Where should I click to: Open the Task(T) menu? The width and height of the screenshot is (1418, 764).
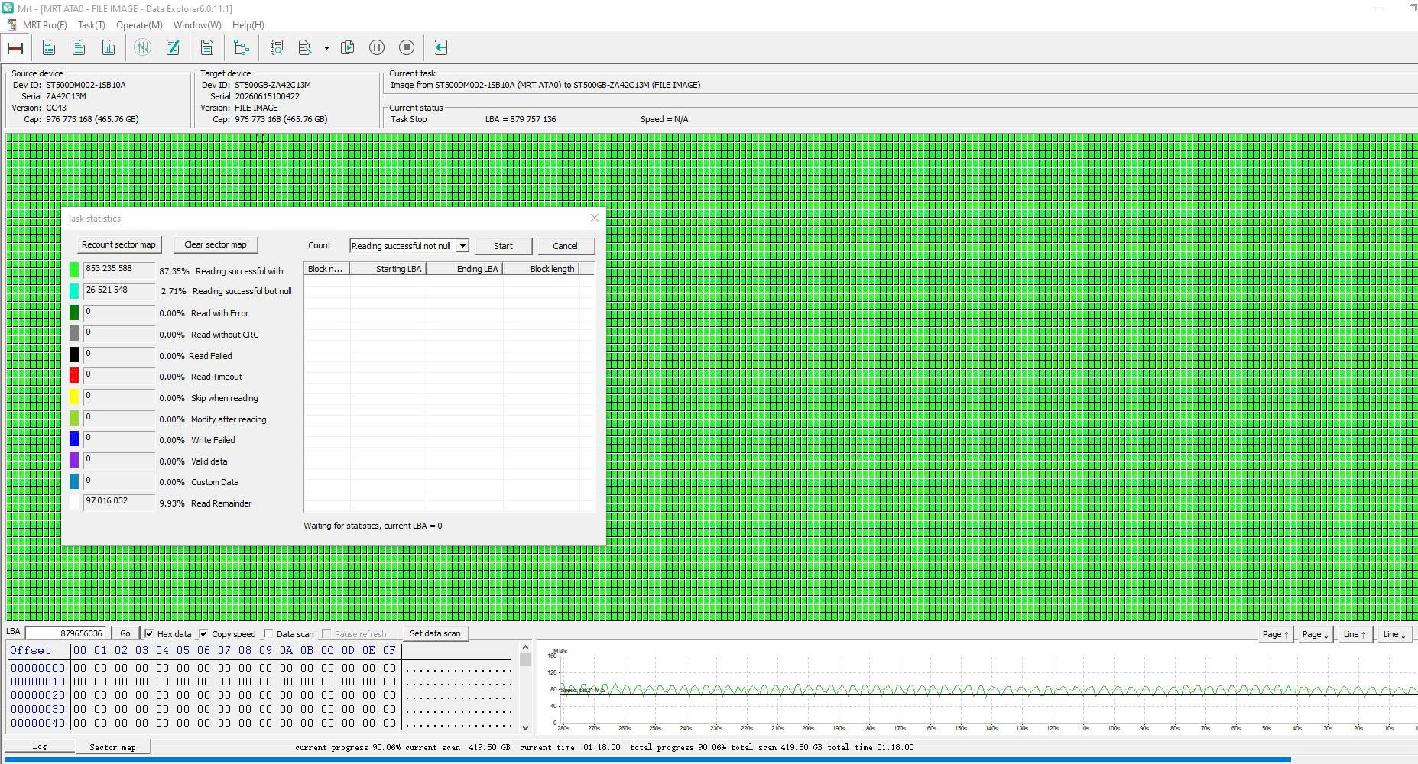[92, 25]
